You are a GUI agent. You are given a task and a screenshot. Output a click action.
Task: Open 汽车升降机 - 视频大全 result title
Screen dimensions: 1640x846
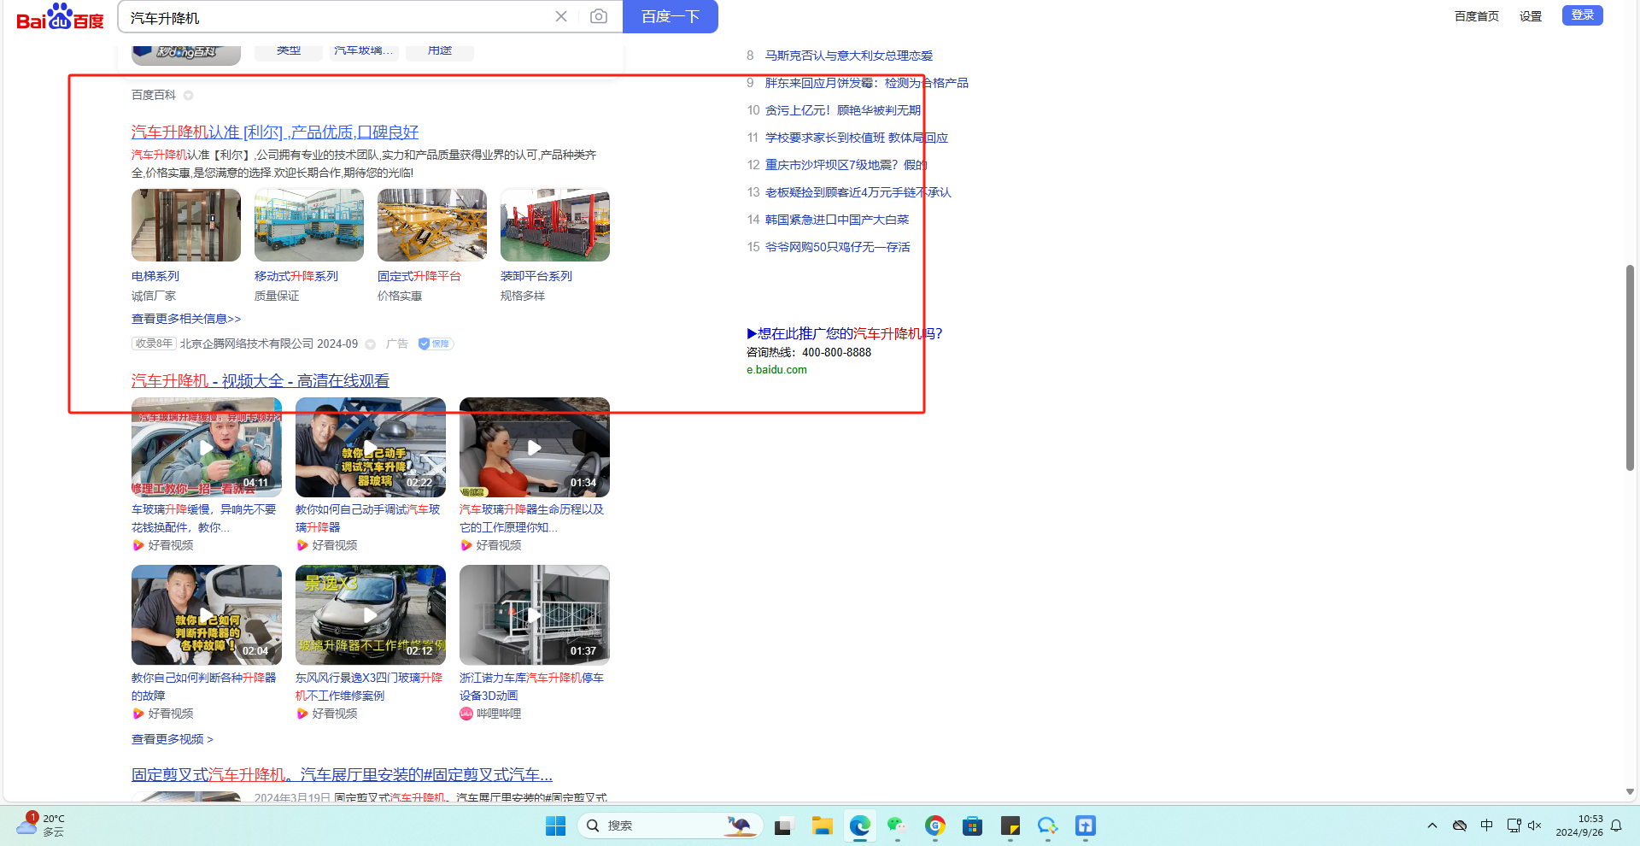tap(261, 381)
